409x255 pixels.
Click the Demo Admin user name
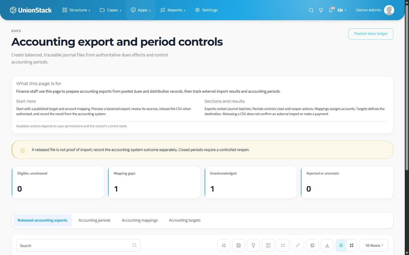(369, 10)
